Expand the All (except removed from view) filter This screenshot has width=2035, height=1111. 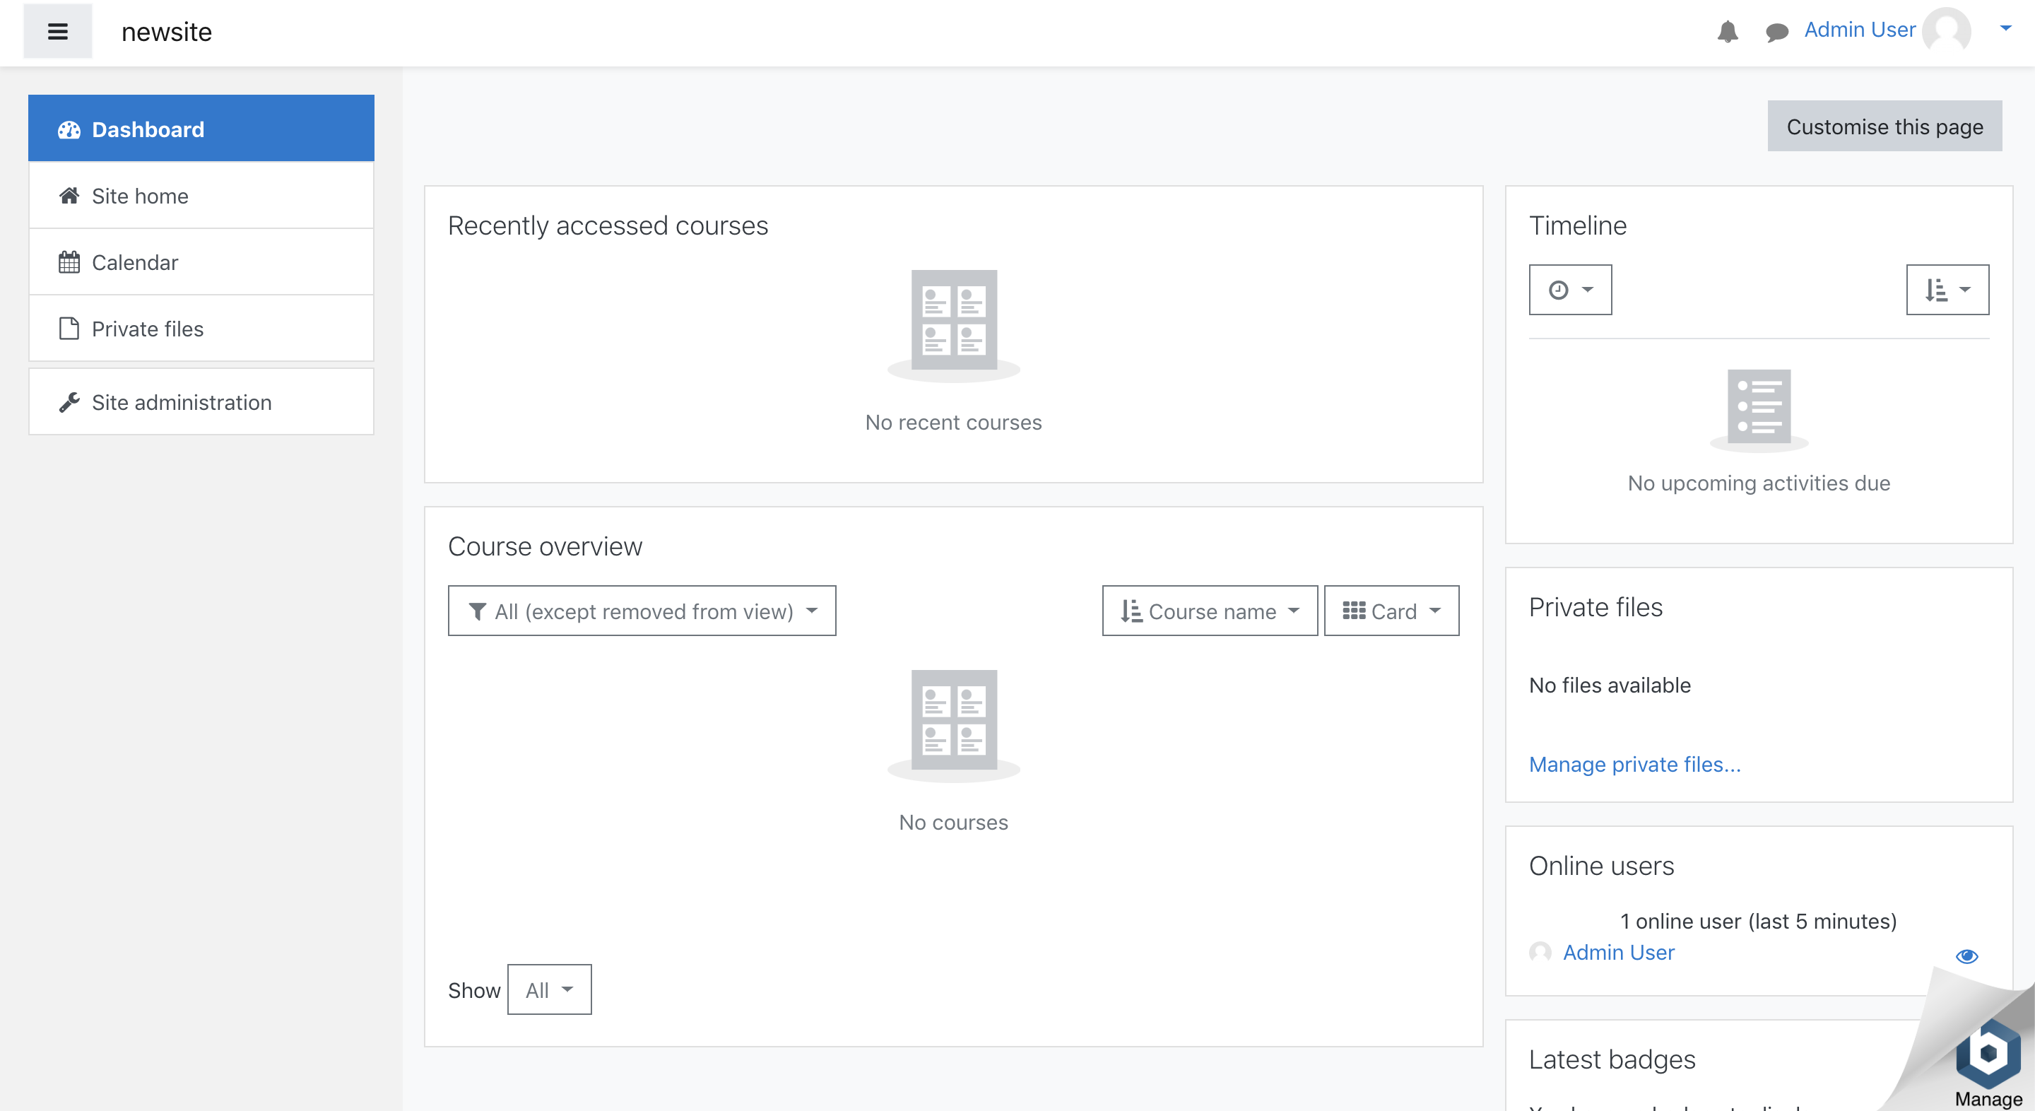click(642, 611)
